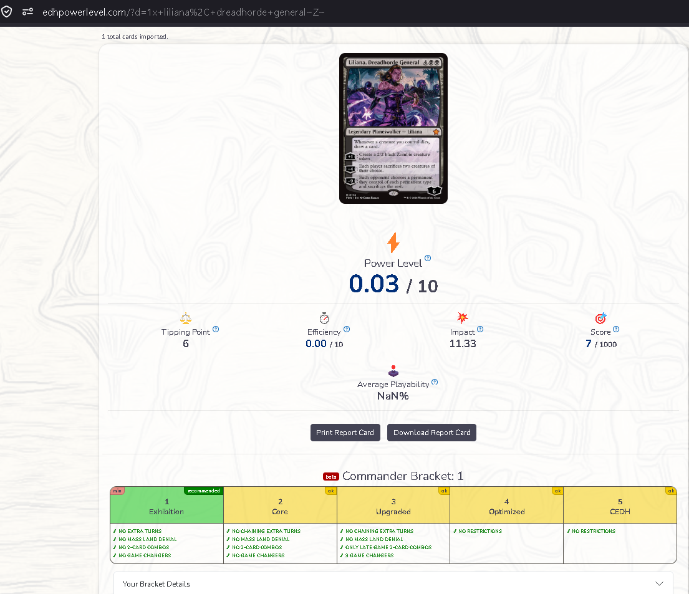Click the red beta badge
Image resolution: width=689 pixels, height=594 pixels.
(331, 477)
